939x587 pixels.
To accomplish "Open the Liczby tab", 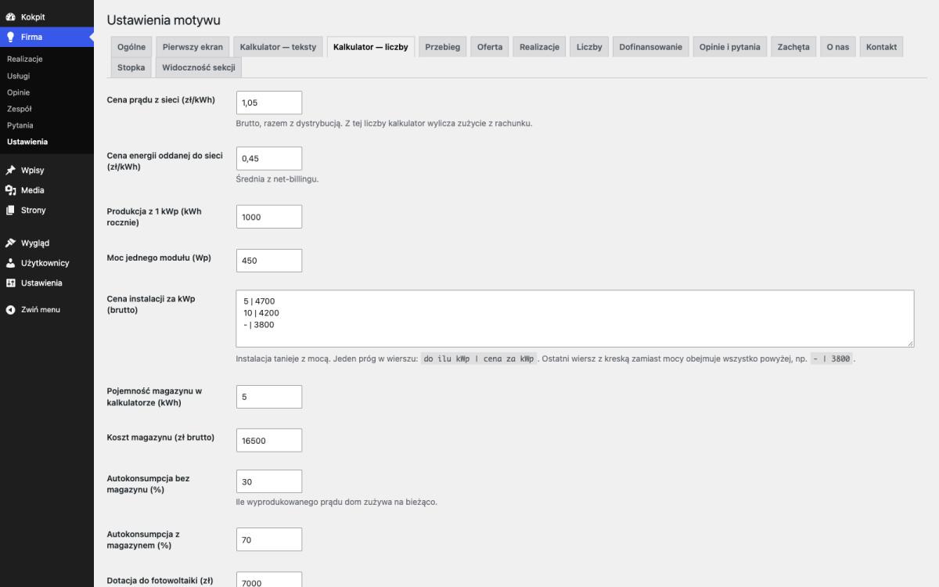I will (x=589, y=47).
